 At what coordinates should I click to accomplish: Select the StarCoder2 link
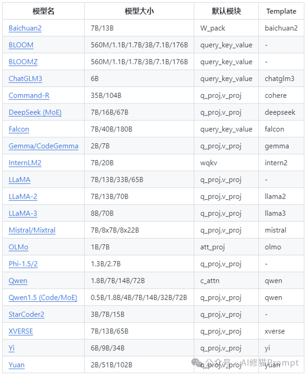pyautogui.click(x=26, y=314)
